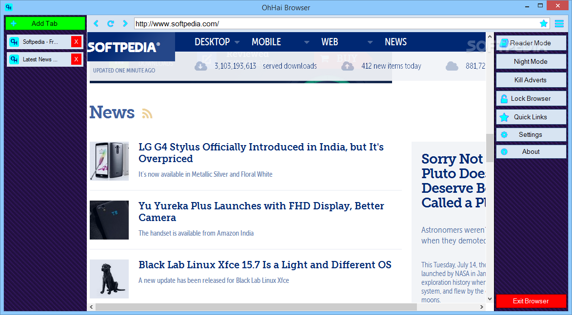
Task: Click the book icon on Reader Mode
Action: (x=504, y=43)
